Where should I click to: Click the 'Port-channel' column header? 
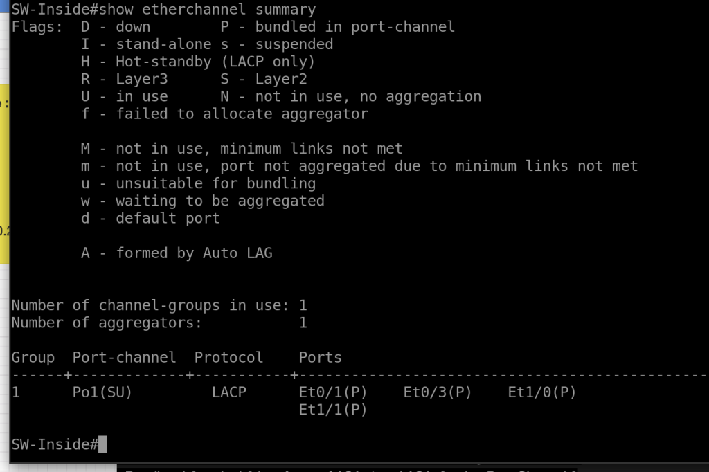[124, 358]
